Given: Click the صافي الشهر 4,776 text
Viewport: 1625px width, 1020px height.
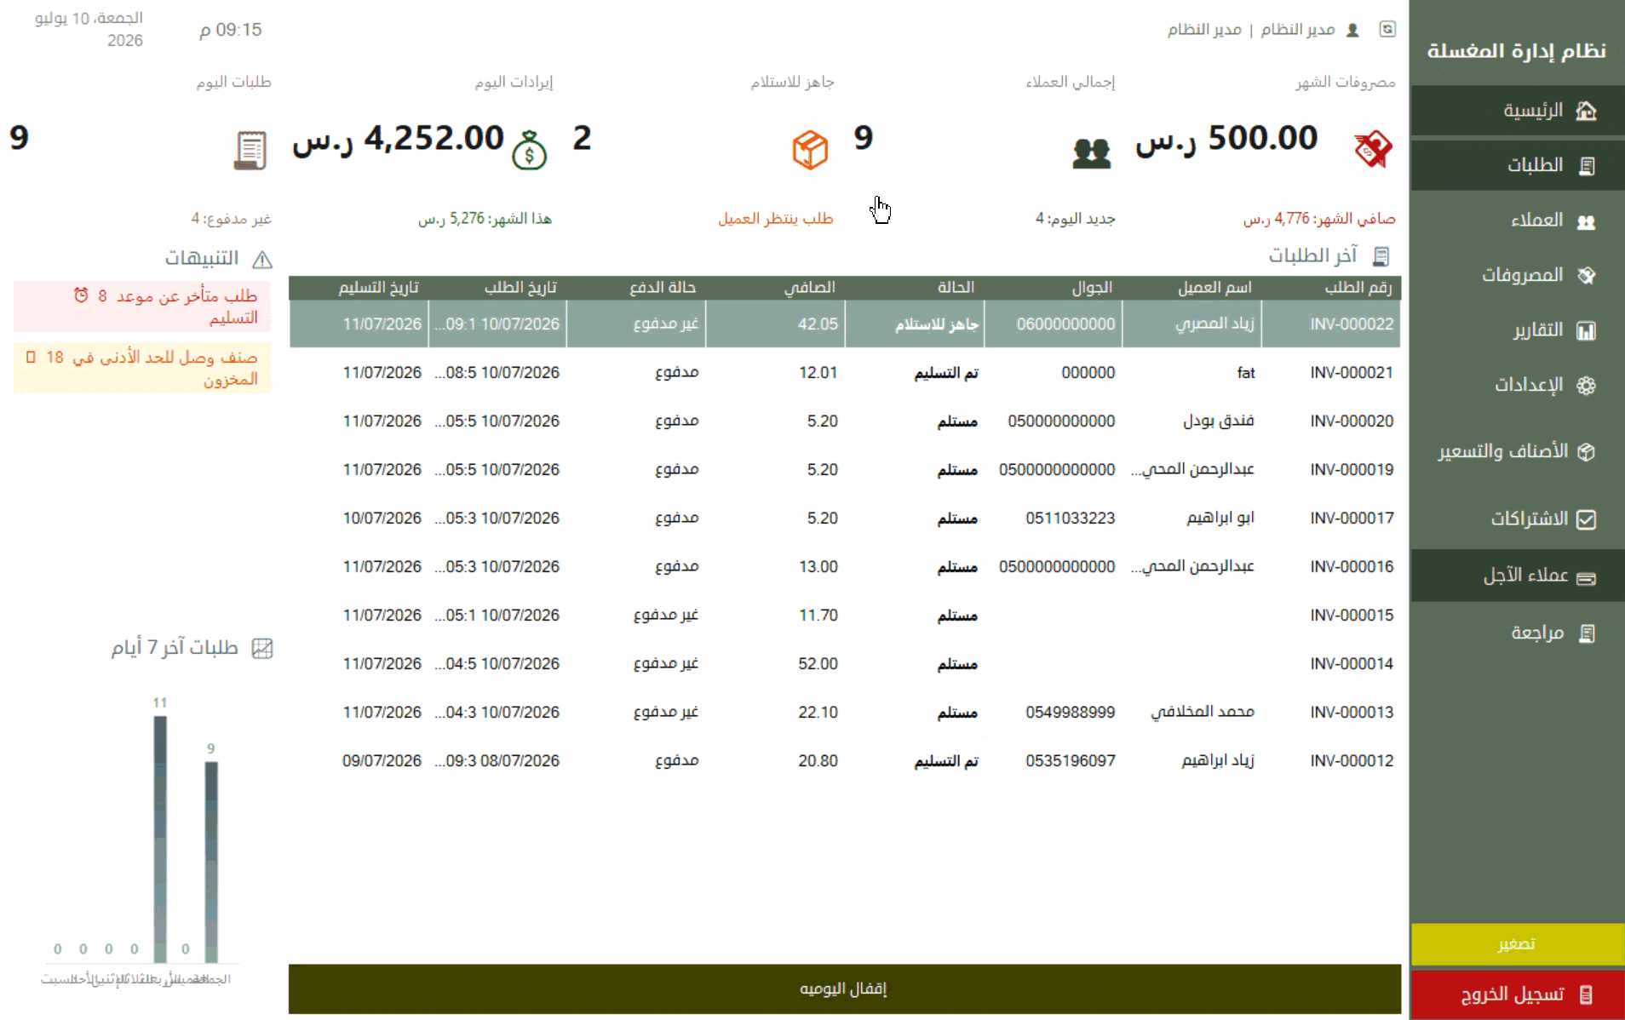Looking at the screenshot, I should coord(1319,219).
